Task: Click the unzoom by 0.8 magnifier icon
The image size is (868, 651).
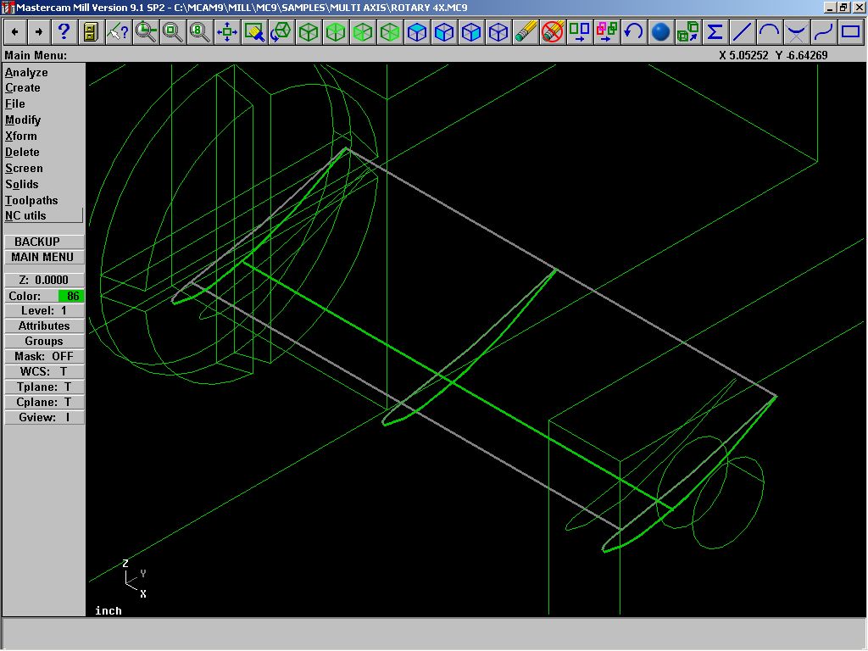Action: coord(200,32)
